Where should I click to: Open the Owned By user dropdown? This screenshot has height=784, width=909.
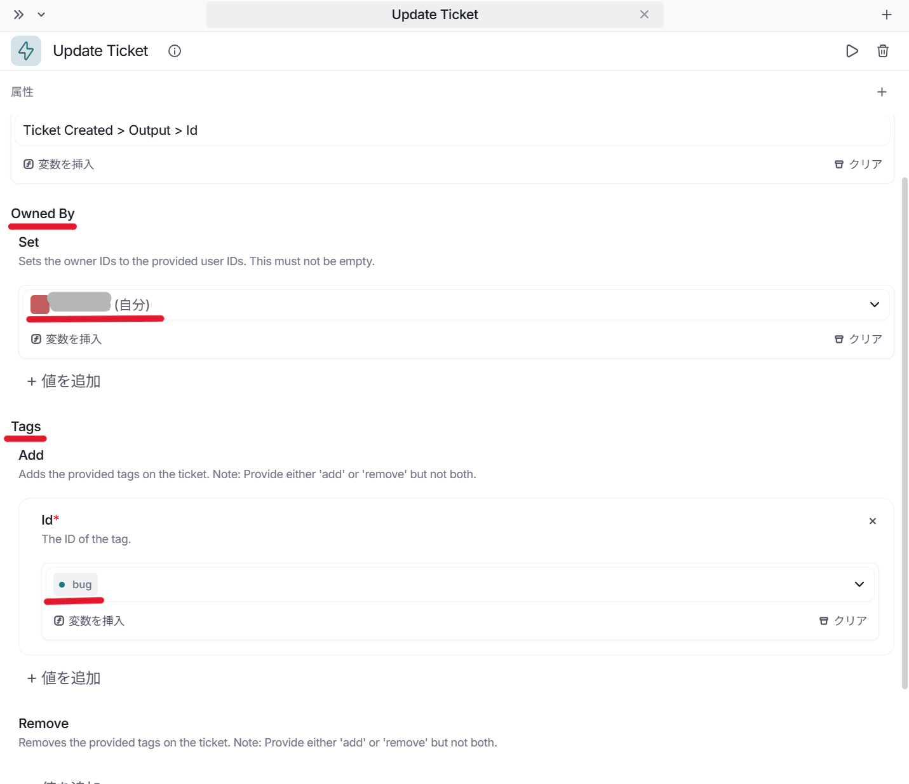click(x=874, y=305)
